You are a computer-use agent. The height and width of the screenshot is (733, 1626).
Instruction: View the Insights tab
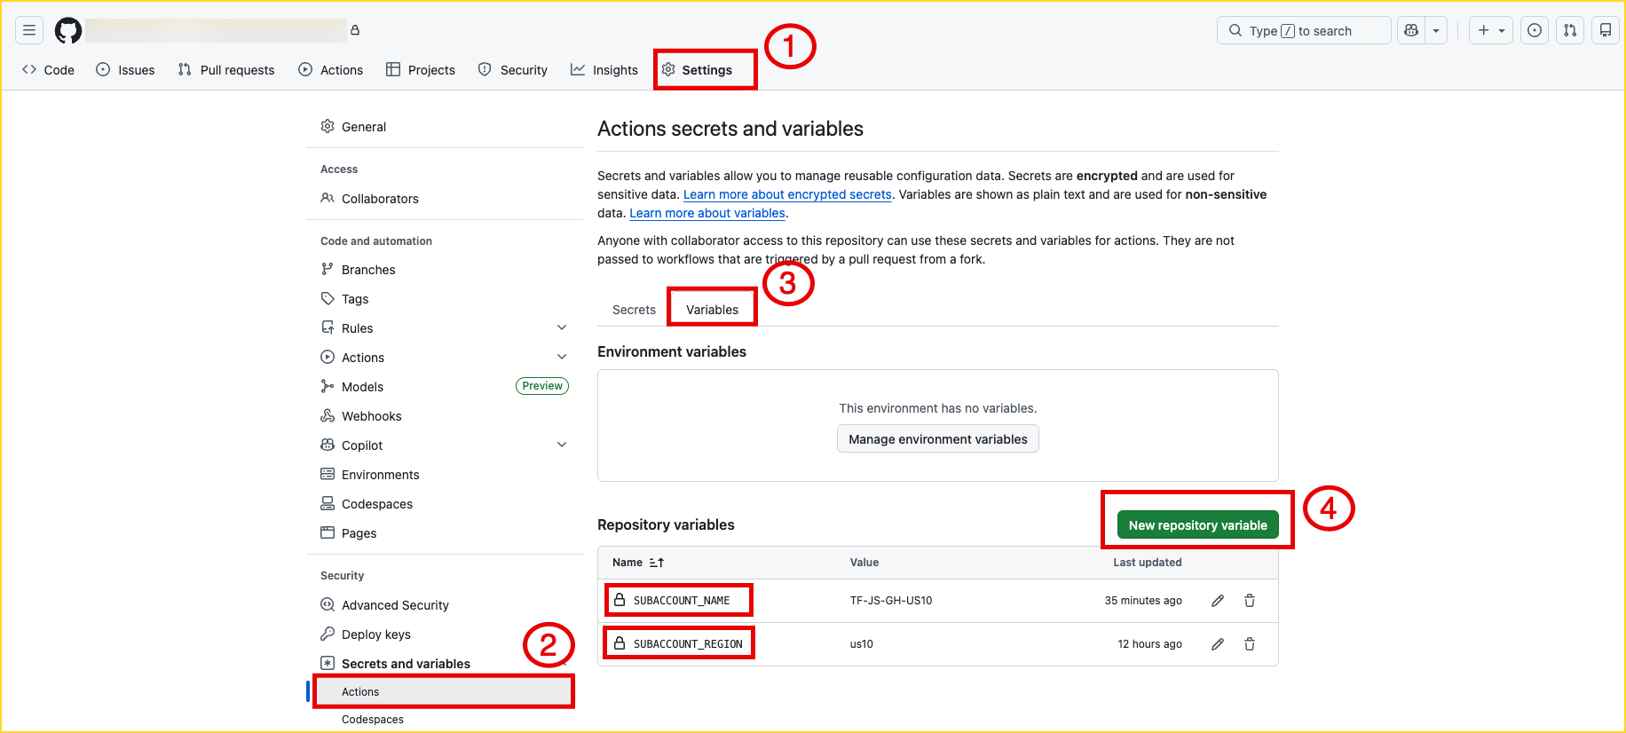coord(604,70)
